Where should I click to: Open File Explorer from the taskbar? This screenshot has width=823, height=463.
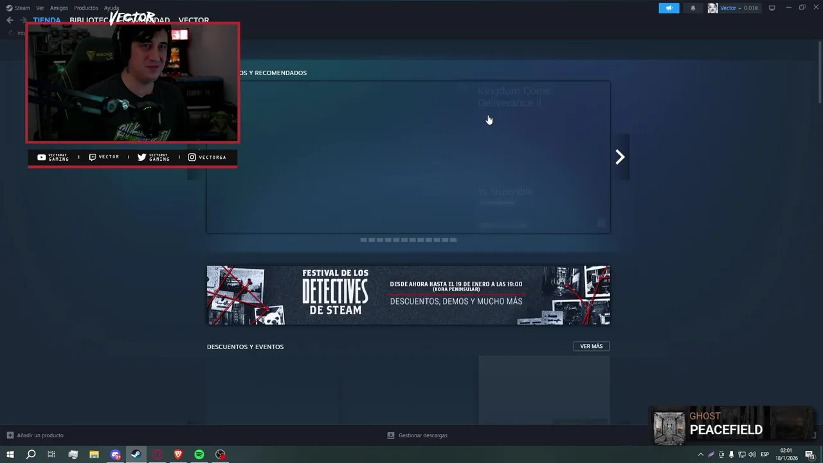pyautogui.click(x=94, y=455)
